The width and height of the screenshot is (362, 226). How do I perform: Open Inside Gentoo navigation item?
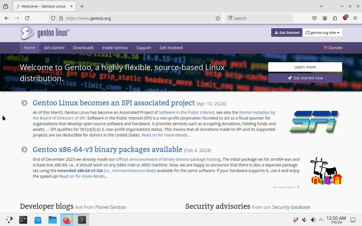pos(115,48)
